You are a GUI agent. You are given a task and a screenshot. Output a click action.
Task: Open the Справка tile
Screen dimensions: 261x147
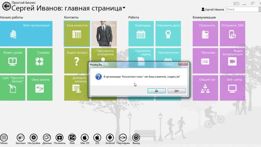40,61
